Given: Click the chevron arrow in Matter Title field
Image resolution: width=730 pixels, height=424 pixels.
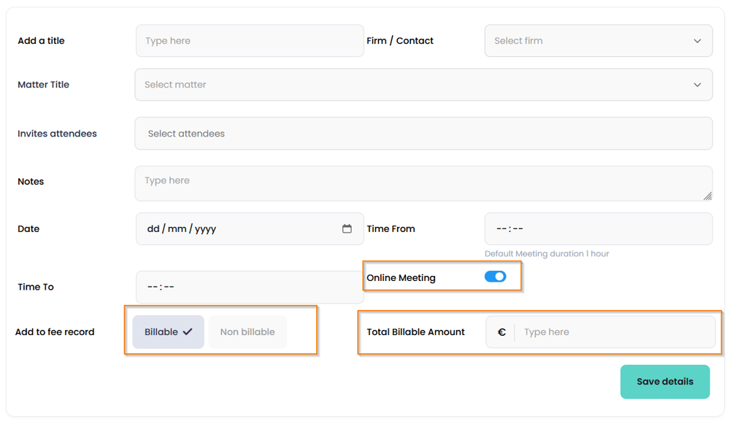Looking at the screenshot, I should pyautogui.click(x=697, y=85).
